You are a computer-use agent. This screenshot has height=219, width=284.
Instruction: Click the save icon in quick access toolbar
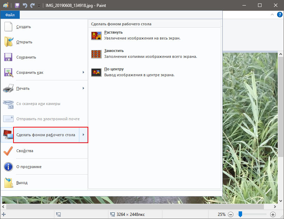[x=17, y=6]
